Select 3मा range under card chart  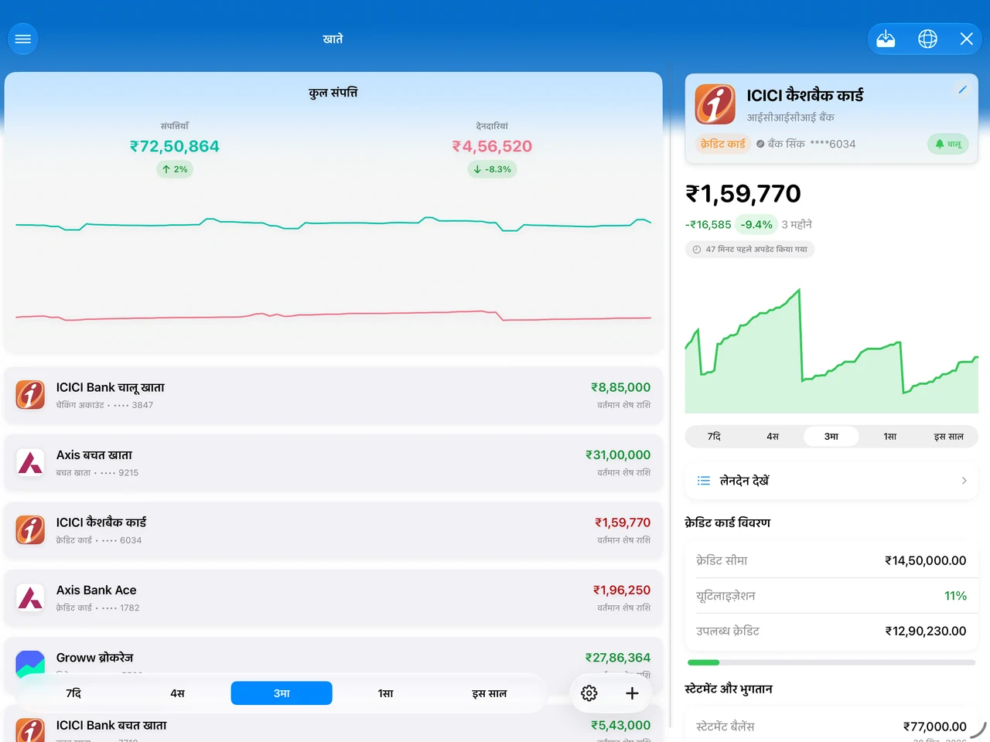[831, 437]
